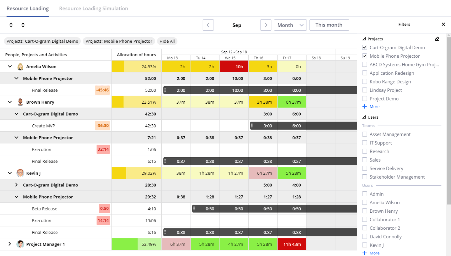Click the expand all rows icon
The height and width of the screenshot is (256, 451).
(x=11, y=25)
